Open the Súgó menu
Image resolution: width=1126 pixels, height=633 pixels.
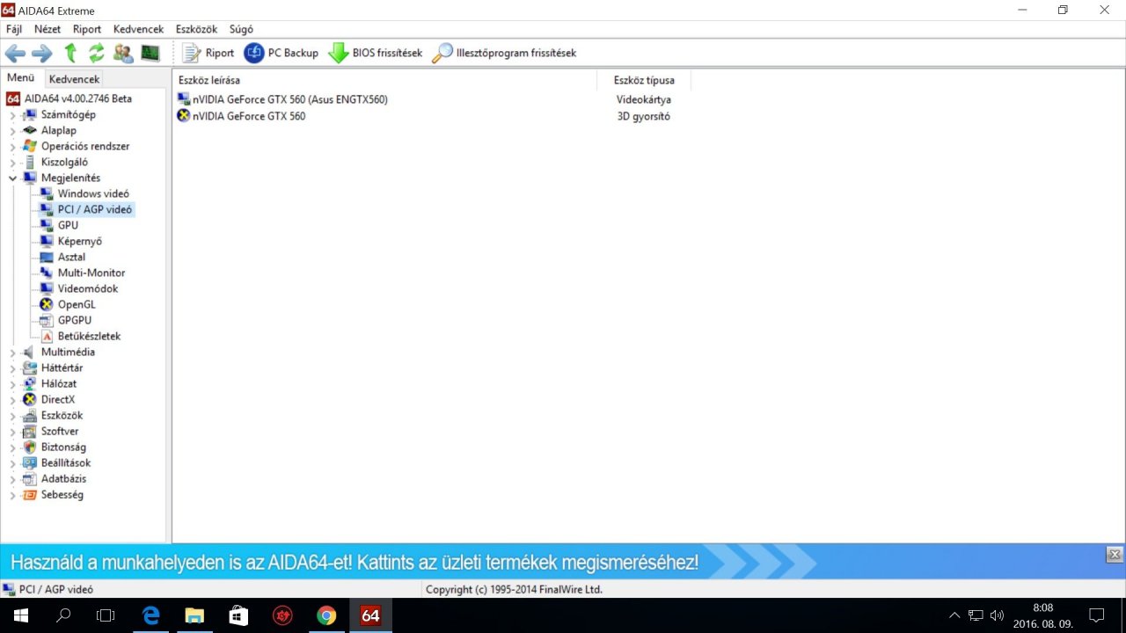coord(241,29)
